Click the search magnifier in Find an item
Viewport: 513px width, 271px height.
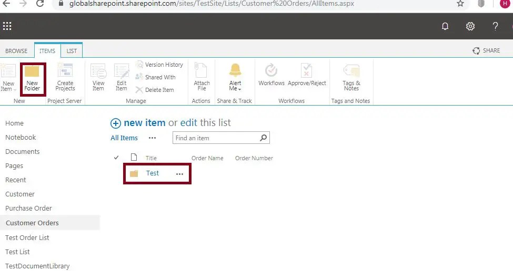pyautogui.click(x=264, y=138)
